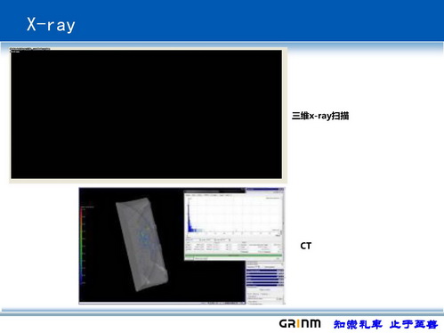Select the 三维x-ray扫描 caption text
The height and width of the screenshot is (333, 444).
[320, 116]
